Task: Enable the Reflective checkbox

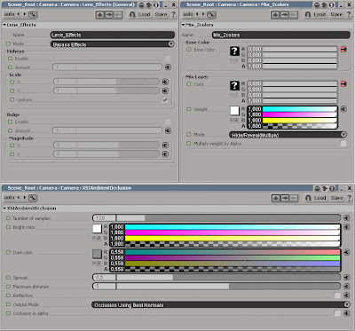Action: (x=337, y=296)
